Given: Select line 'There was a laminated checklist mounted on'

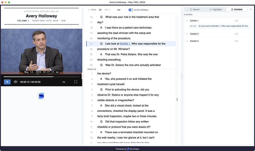Looking at the screenshot, I should [x=131, y=132].
